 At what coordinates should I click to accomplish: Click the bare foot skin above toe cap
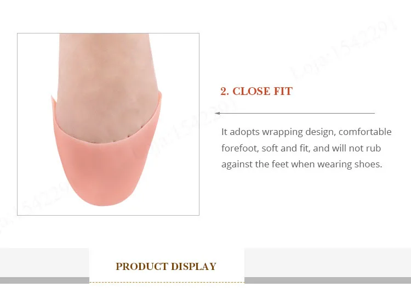105,79
